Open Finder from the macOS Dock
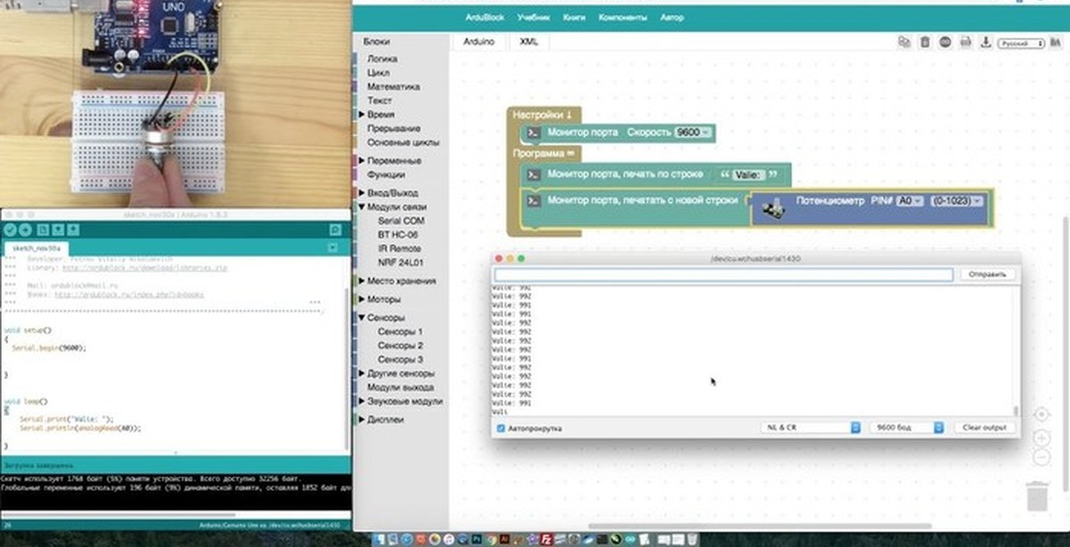1070x547 pixels. coord(379,539)
